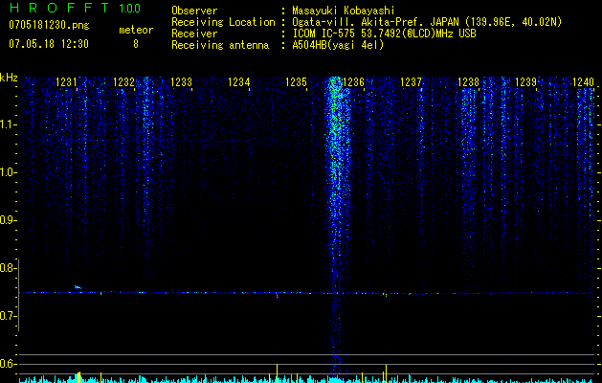This screenshot has width=602, height=383.
Task: Click the 0.8 kHz axis label
Action: 8,268
